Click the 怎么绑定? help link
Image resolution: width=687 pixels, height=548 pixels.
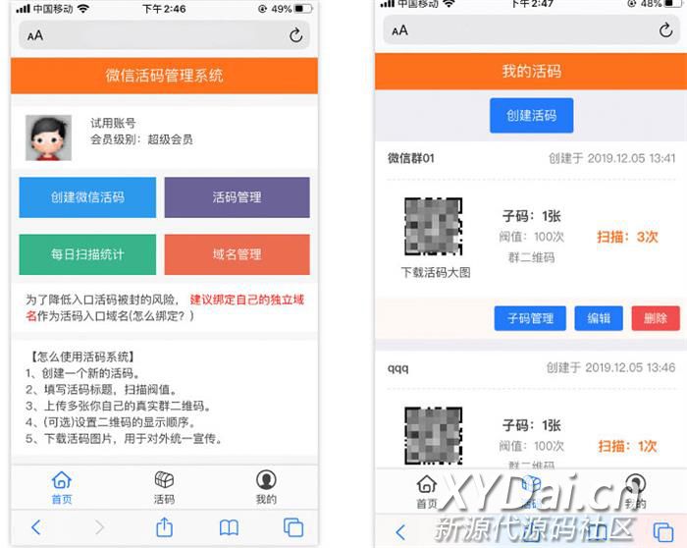coord(159,315)
